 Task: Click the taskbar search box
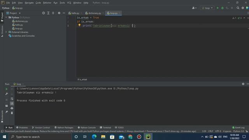(40, 136)
